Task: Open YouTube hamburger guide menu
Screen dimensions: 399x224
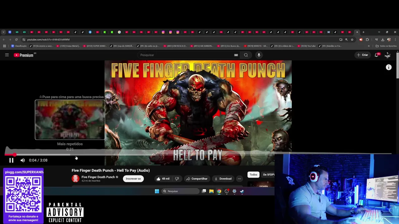Action: point(7,55)
